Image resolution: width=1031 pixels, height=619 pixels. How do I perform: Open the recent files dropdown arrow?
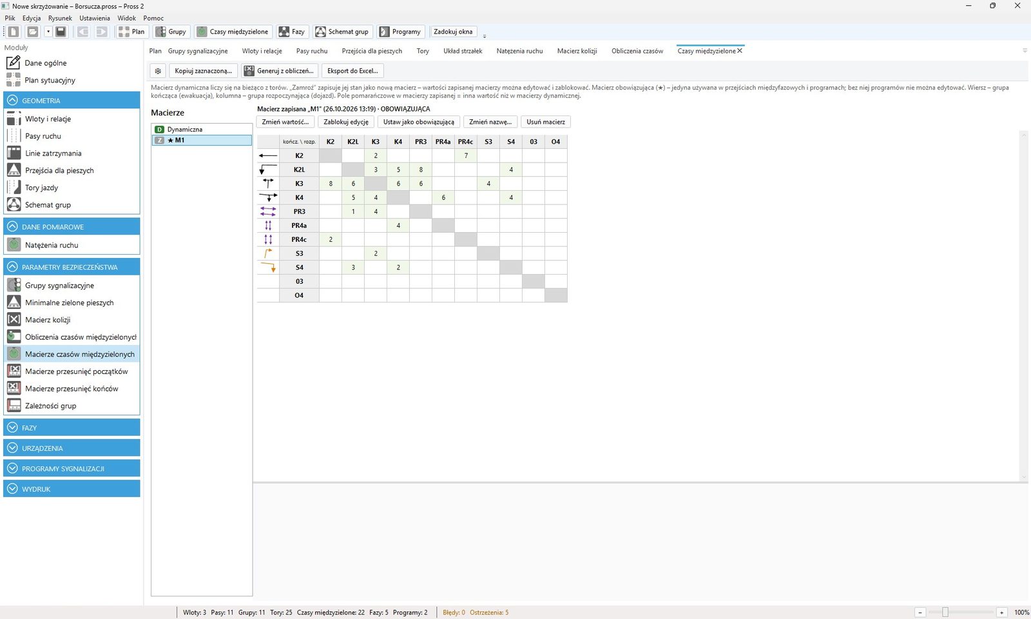(x=48, y=32)
